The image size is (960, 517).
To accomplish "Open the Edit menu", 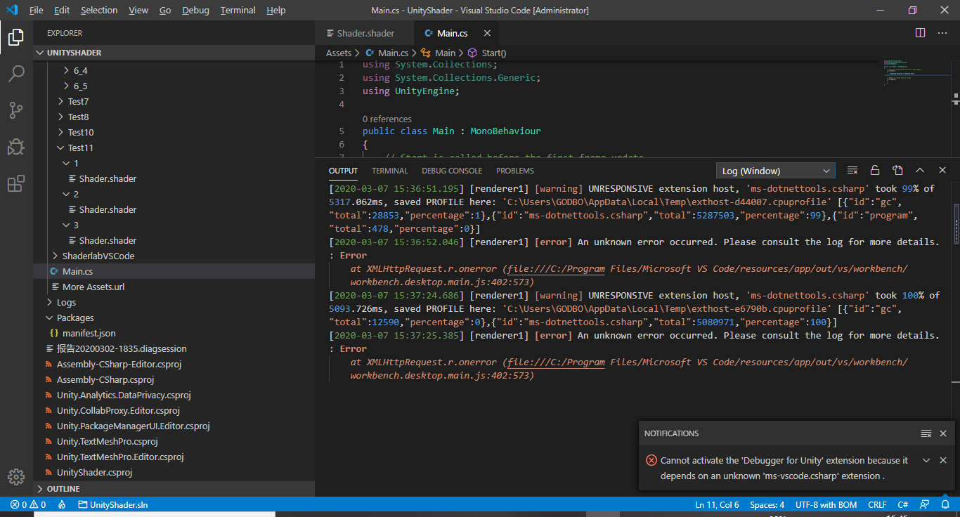I will (x=62, y=10).
